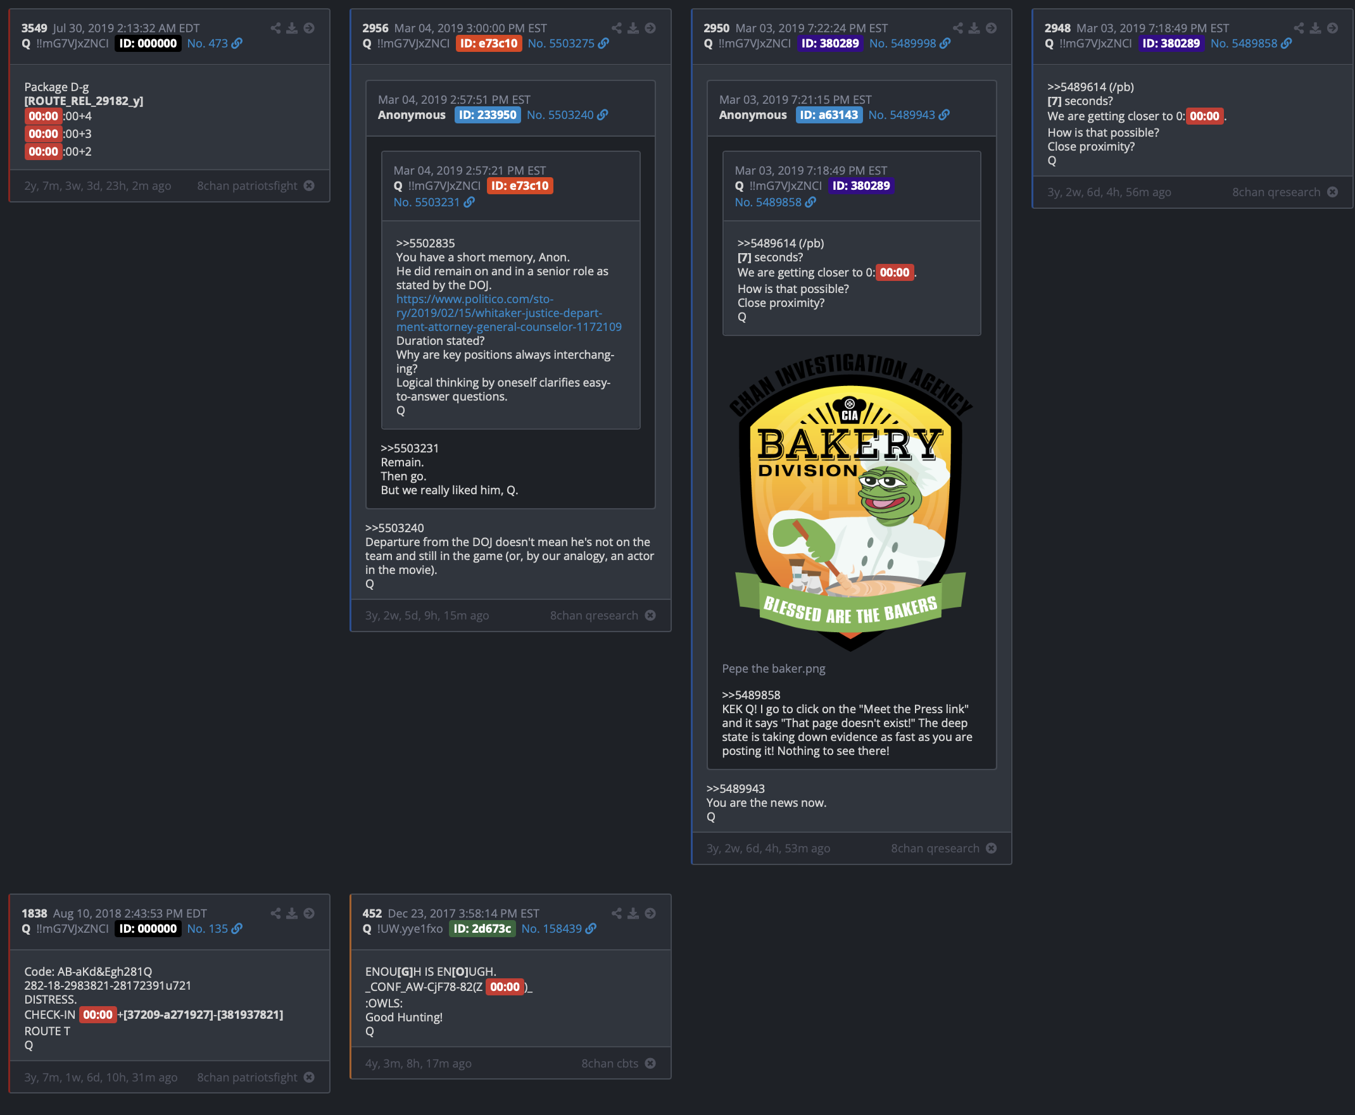Share post 2948 via share icon
This screenshot has width=1355, height=1115.
point(1299,28)
